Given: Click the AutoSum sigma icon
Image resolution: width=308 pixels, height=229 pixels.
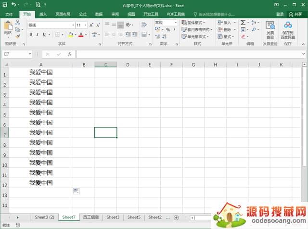Looking at the screenshot, I should [x=243, y=23].
